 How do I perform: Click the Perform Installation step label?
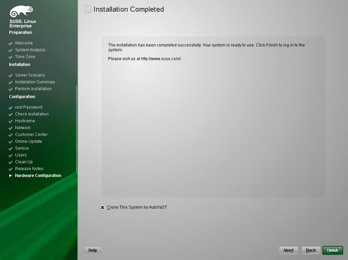pyautogui.click(x=33, y=89)
